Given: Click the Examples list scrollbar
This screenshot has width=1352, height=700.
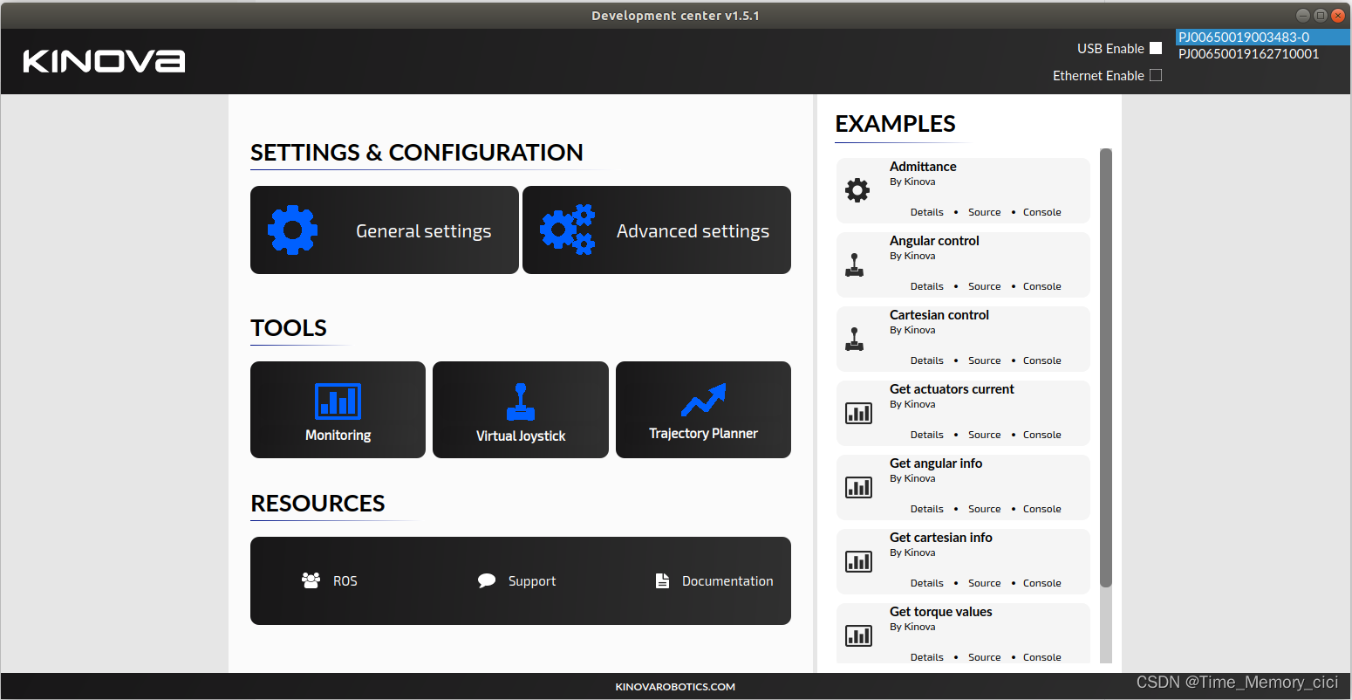Looking at the screenshot, I should click(x=1106, y=367).
